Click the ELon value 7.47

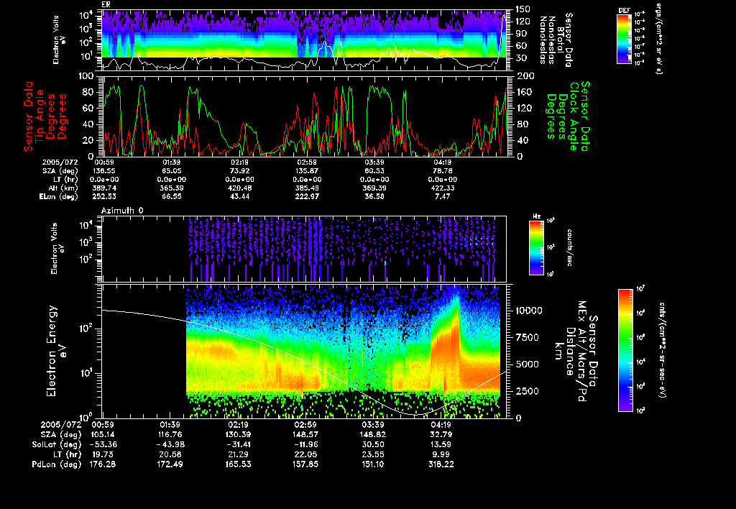[442, 197]
